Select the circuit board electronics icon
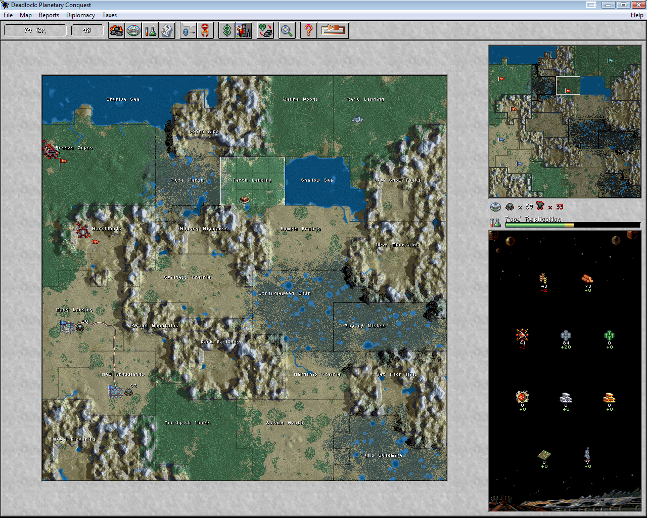647x518 pixels. [544, 455]
